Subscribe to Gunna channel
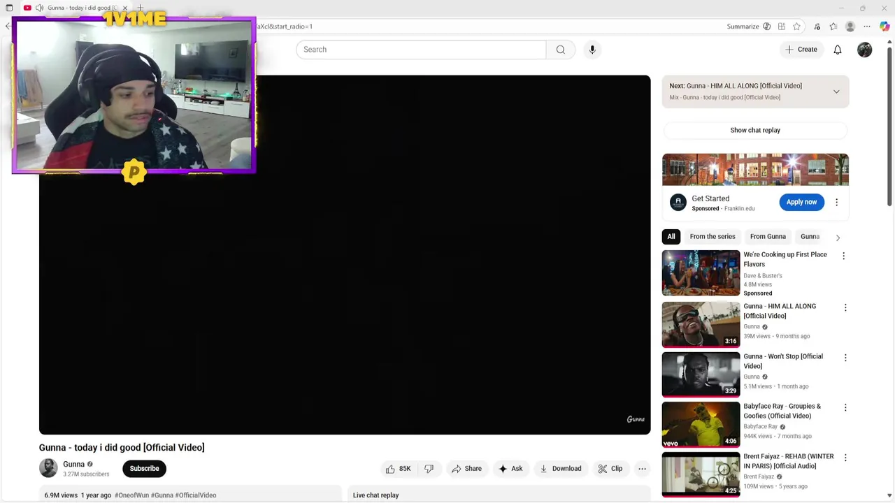 144,469
